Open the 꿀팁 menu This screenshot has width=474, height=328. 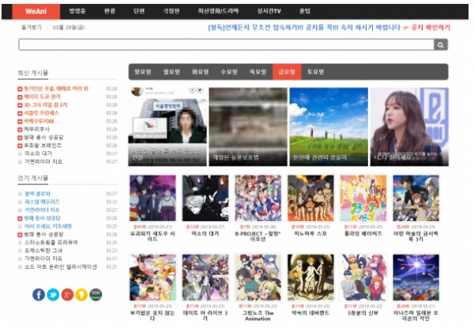pyautogui.click(x=305, y=12)
